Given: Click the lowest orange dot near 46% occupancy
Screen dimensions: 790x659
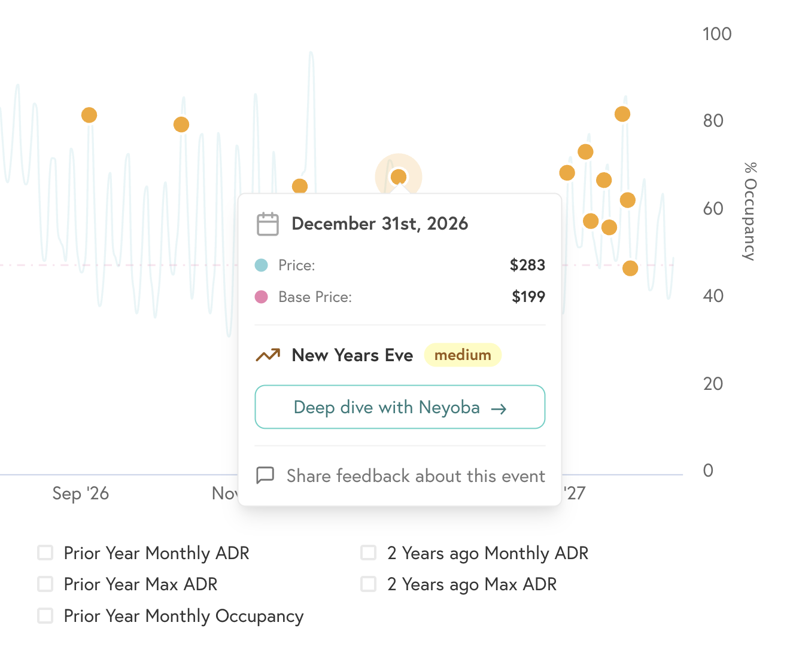Looking at the screenshot, I should [631, 268].
